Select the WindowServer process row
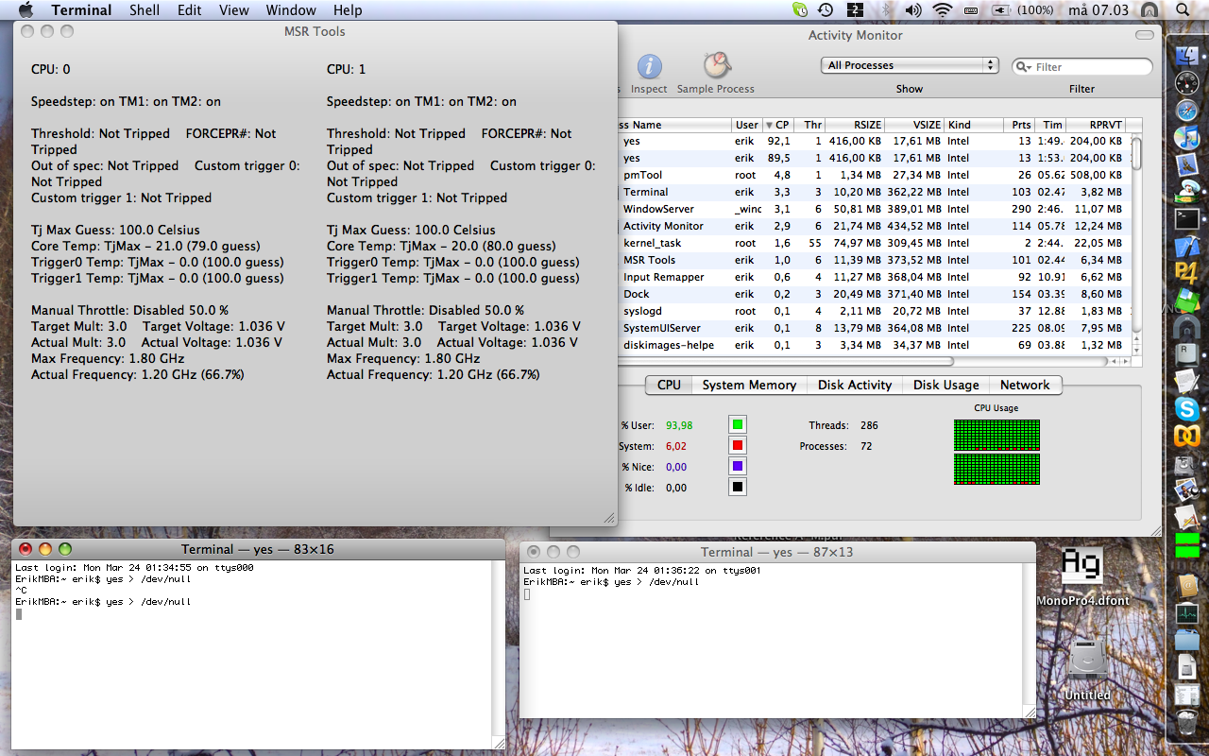 point(873,209)
